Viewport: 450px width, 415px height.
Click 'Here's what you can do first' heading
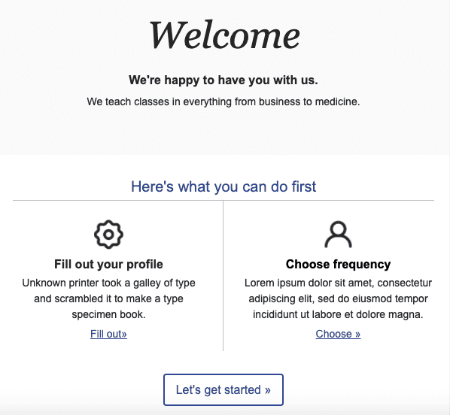click(x=223, y=186)
